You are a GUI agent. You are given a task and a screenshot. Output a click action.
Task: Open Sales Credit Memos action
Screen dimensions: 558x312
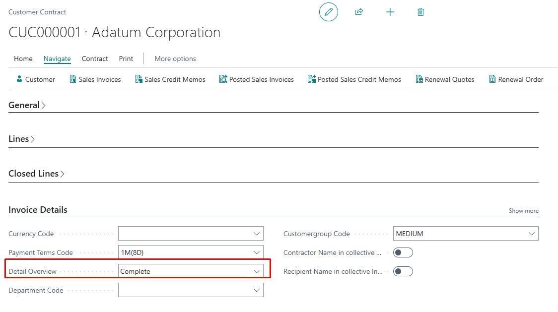170,79
